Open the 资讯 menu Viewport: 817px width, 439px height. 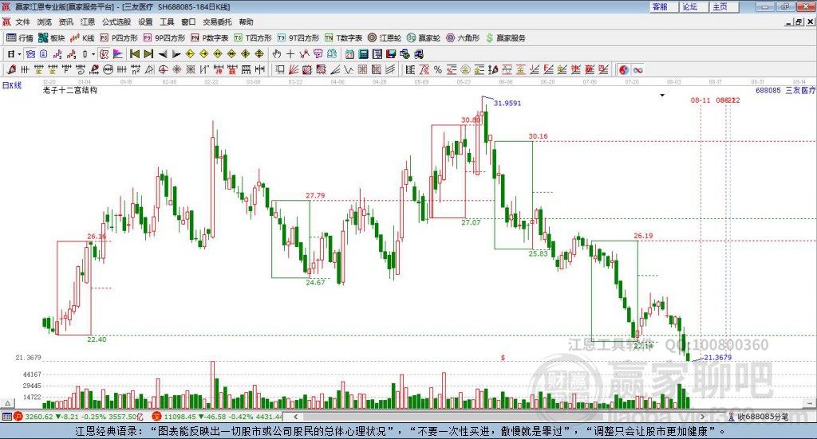point(65,22)
